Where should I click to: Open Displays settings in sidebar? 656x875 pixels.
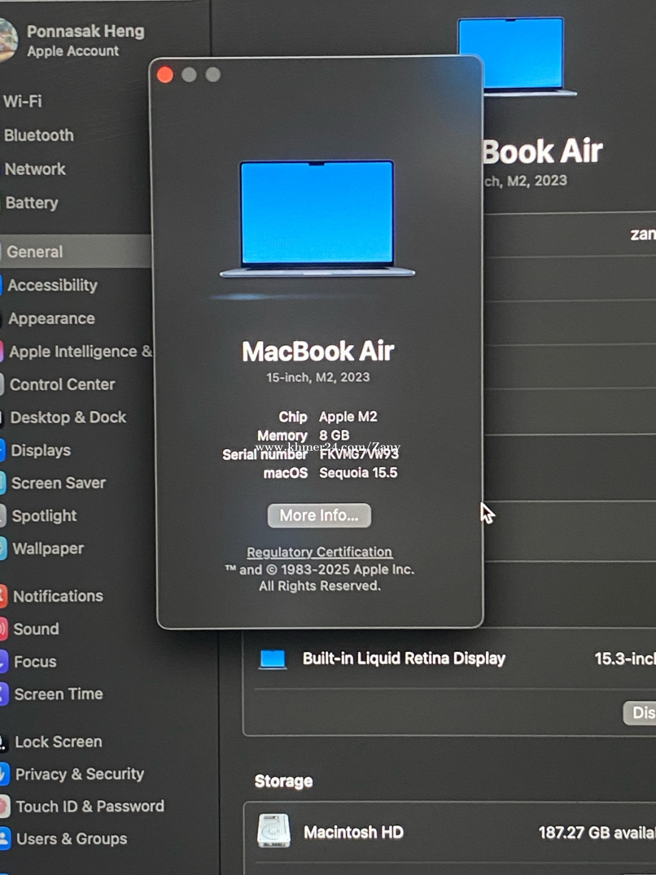(41, 450)
